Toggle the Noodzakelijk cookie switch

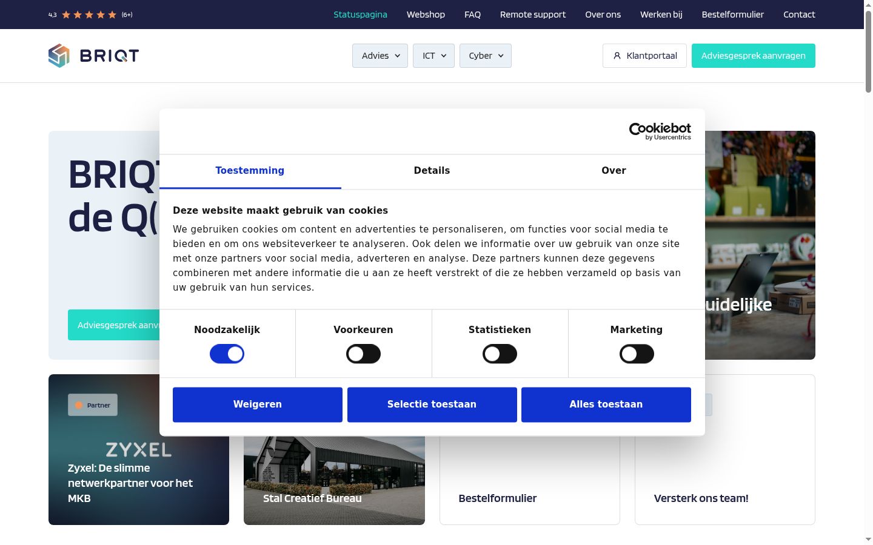point(227,354)
